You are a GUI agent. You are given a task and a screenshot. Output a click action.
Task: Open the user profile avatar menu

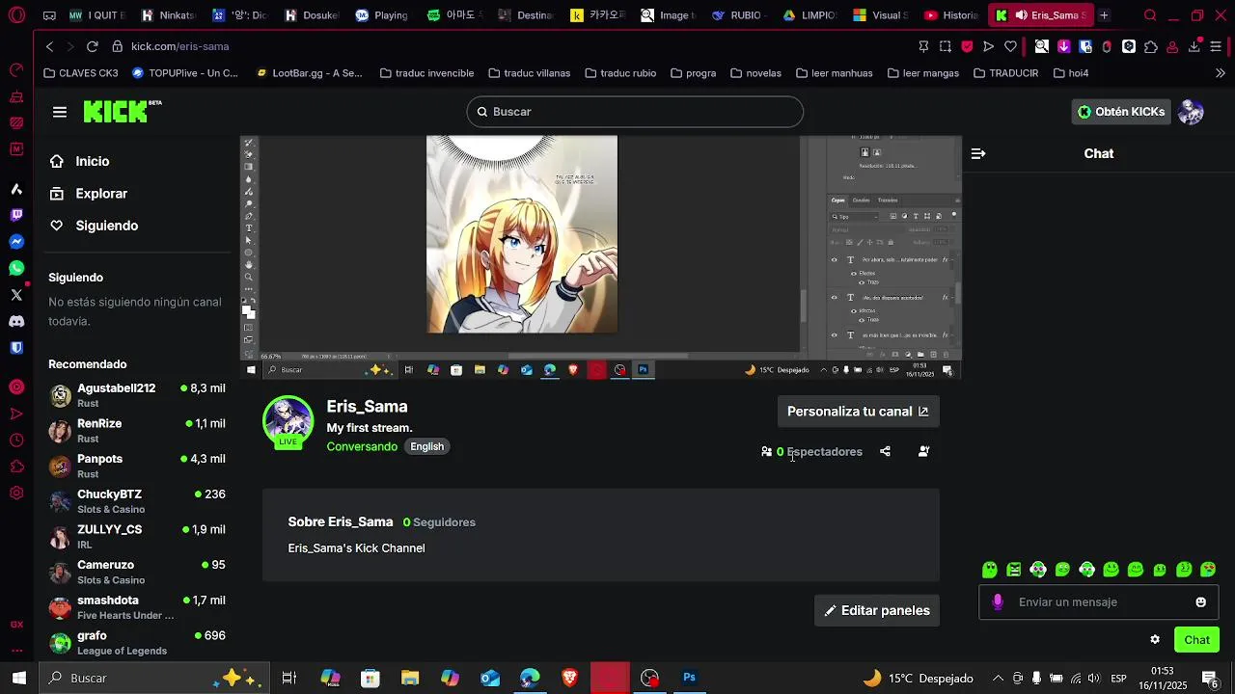1191,112
